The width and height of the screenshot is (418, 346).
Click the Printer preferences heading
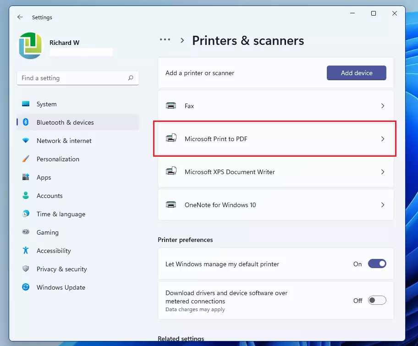point(185,240)
